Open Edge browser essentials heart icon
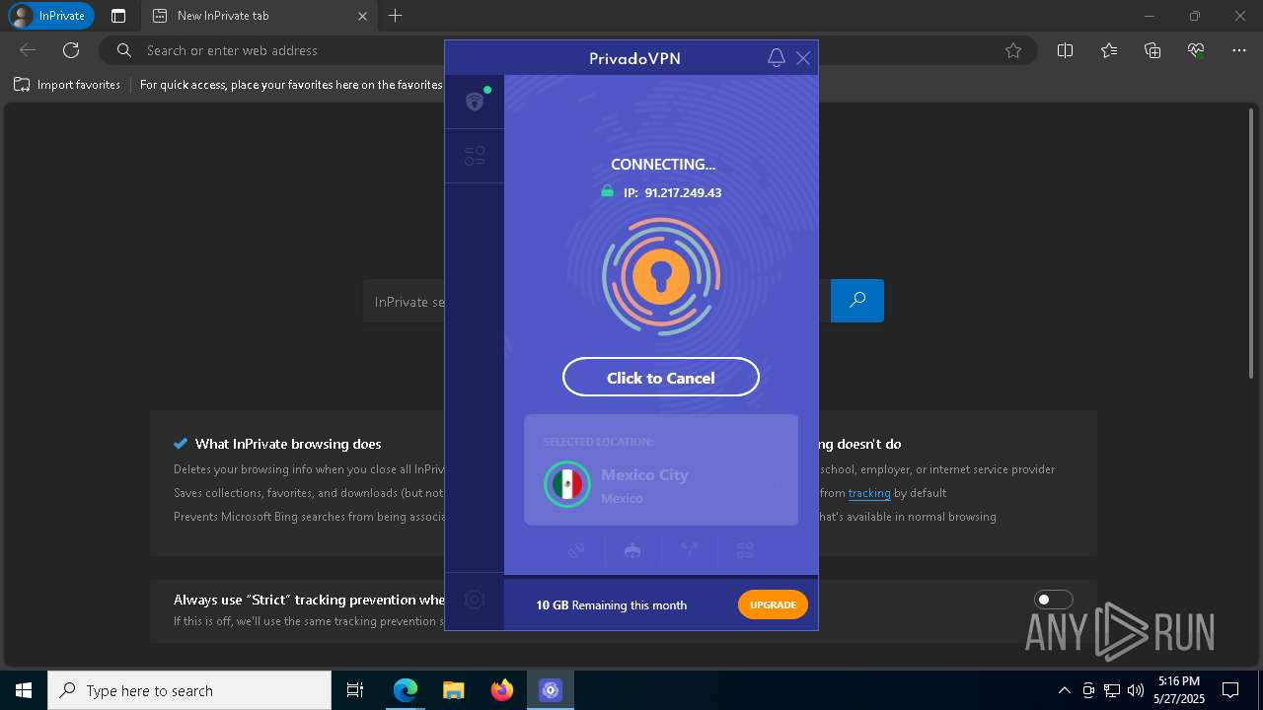The height and width of the screenshot is (710, 1263). coord(1196,50)
